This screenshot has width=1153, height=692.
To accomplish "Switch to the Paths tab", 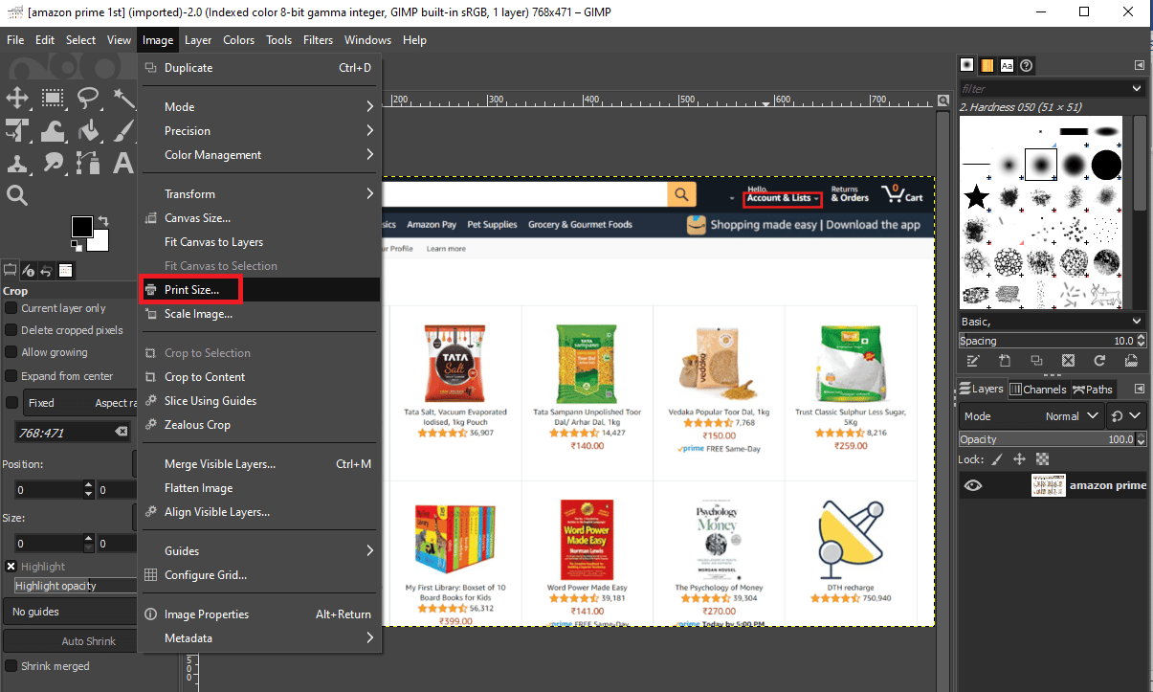I will point(1092,390).
